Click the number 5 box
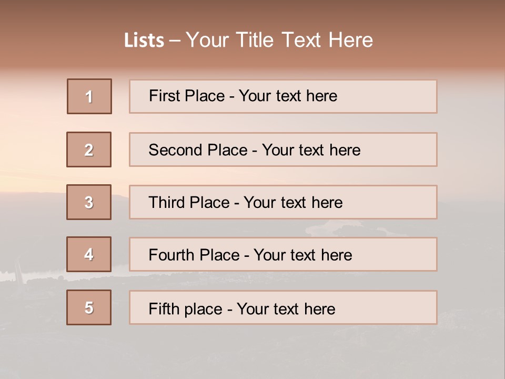The height and width of the screenshot is (379, 505). (89, 307)
